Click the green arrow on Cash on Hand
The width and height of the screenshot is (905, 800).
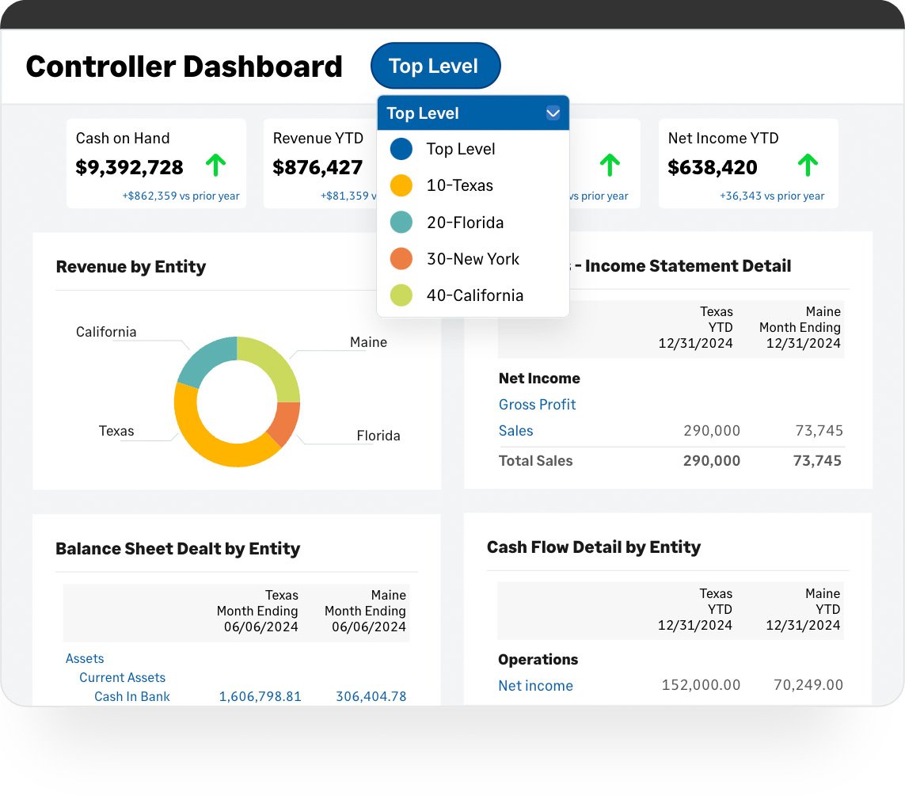coord(215,166)
